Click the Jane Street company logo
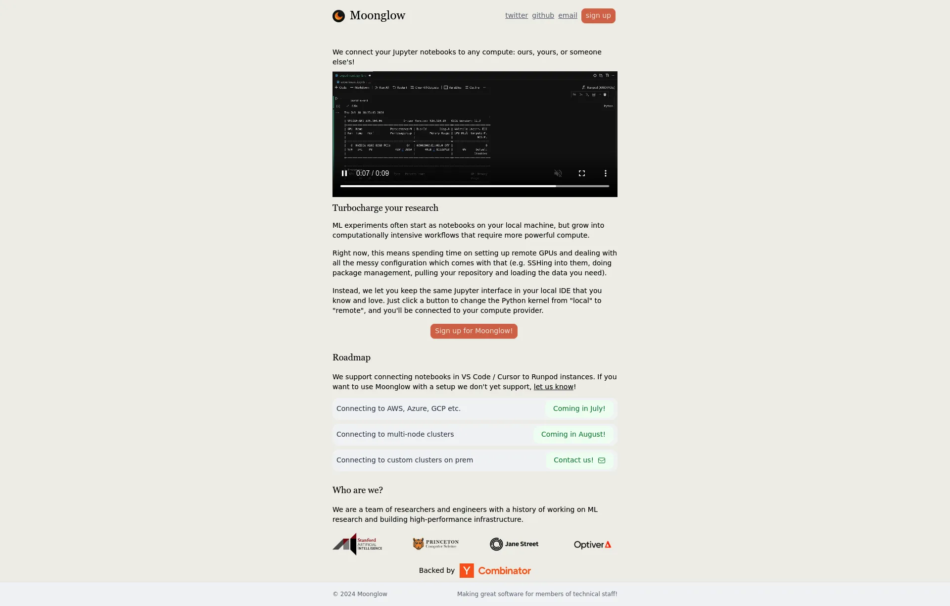Viewport: 950px width, 606px height. [514, 543]
